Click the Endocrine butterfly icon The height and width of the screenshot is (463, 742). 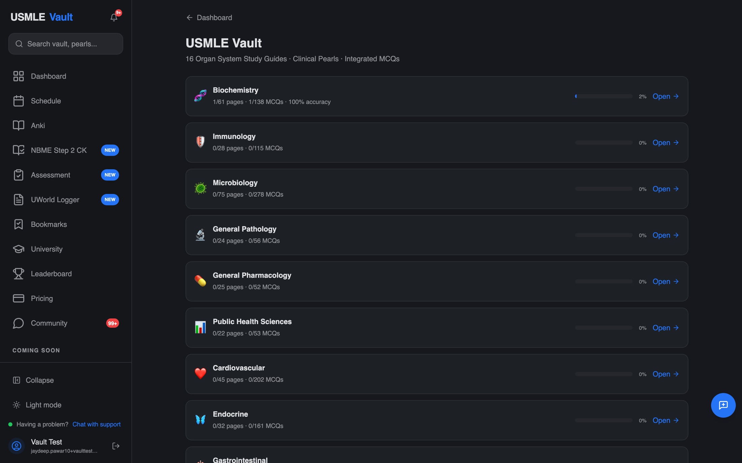point(200,420)
